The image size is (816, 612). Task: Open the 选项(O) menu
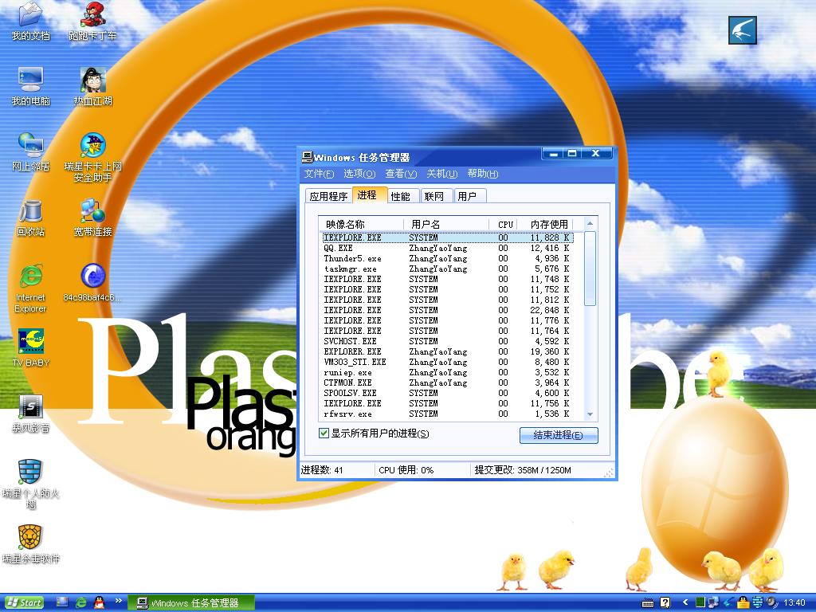tap(359, 174)
